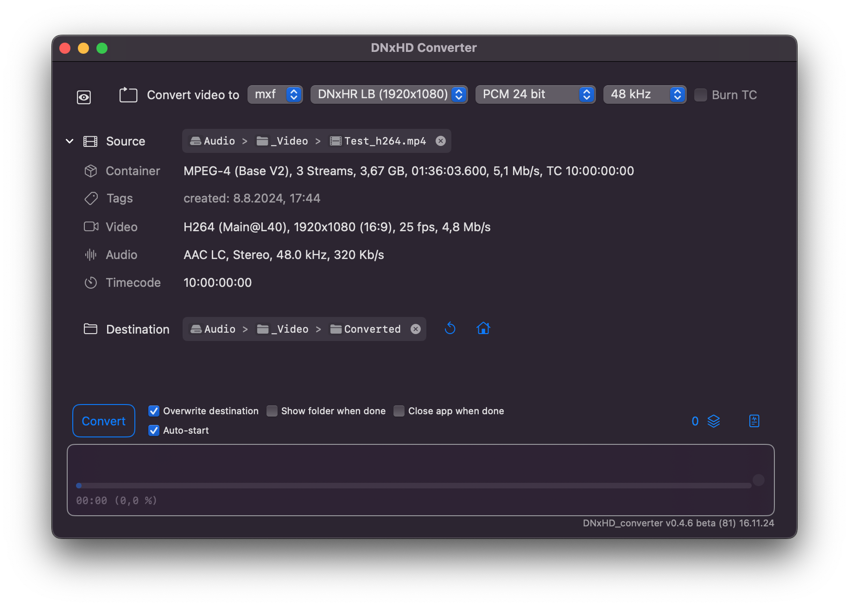Click the AAC LC, Stereo audio info
This screenshot has width=849, height=607.
click(284, 255)
